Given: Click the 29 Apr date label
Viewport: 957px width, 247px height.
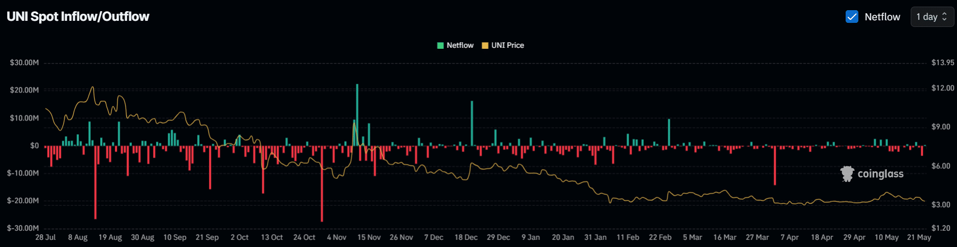Looking at the screenshot, I should (x=854, y=237).
